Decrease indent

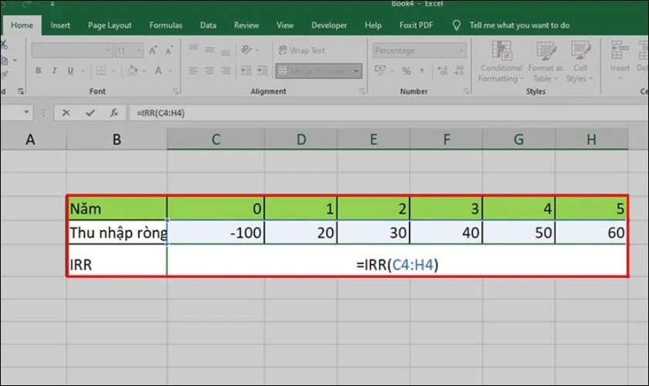(246, 71)
